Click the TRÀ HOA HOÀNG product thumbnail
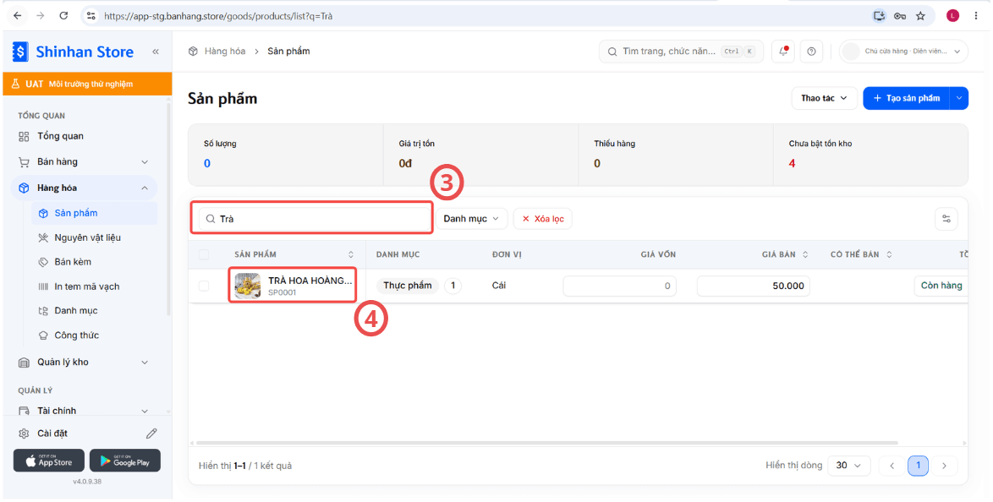This screenshot has width=993, height=502. coord(248,286)
